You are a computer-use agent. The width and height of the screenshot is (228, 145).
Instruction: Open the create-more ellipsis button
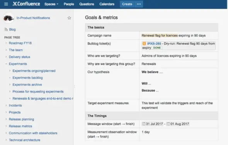pos(139,4)
